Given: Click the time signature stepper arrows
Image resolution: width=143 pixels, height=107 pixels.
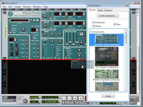Looking at the screenshot, I should [39, 102].
